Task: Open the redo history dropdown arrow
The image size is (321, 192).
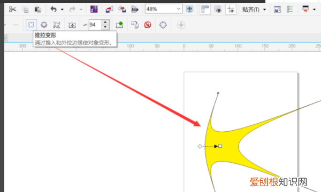Action: [x=81, y=10]
